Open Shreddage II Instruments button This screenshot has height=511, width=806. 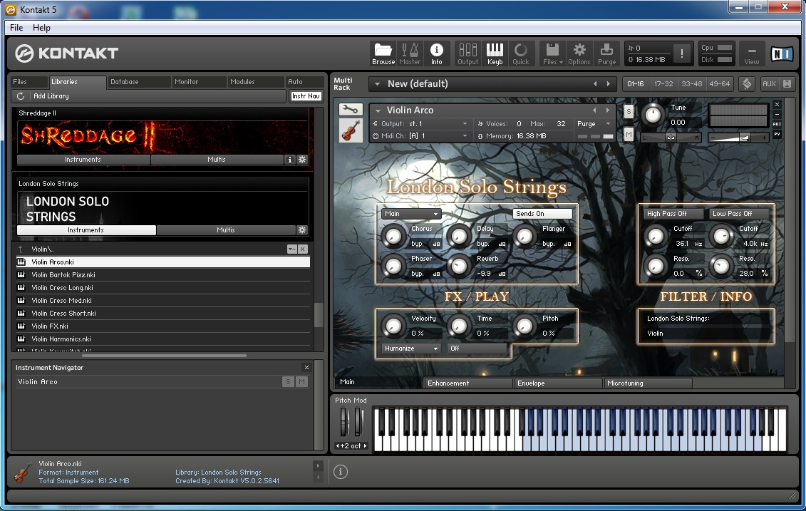pyautogui.click(x=83, y=160)
